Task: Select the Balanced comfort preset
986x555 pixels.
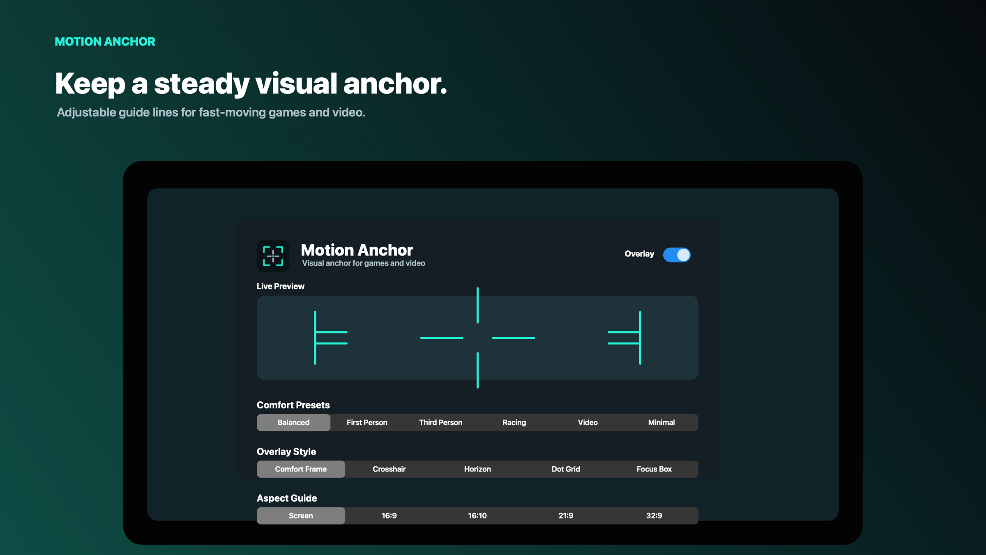Action: [293, 422]
